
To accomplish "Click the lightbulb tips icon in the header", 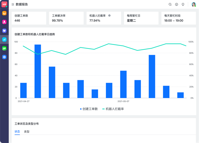I will [183, 5].
